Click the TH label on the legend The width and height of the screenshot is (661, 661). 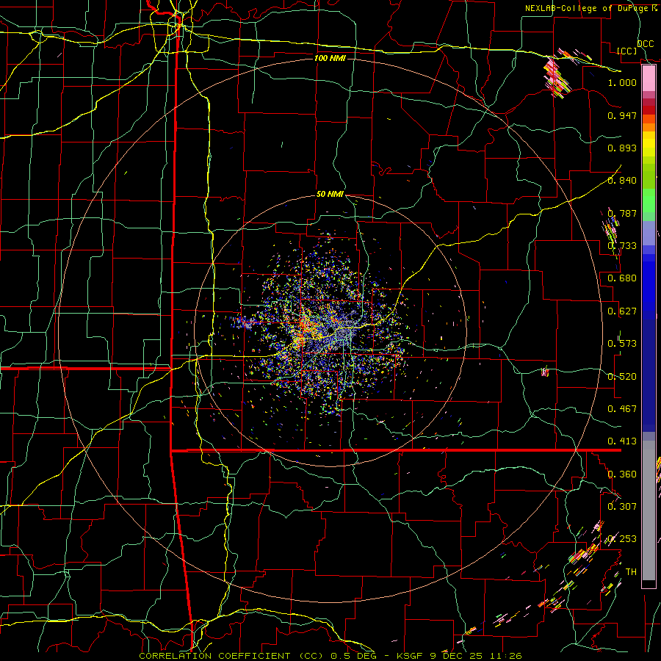(631, 572)
